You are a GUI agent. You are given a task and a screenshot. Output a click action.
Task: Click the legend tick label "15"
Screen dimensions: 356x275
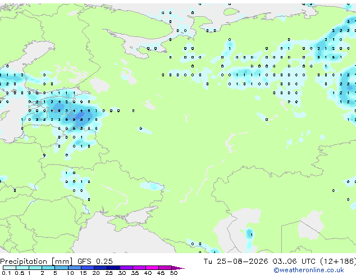click(83, 273)
